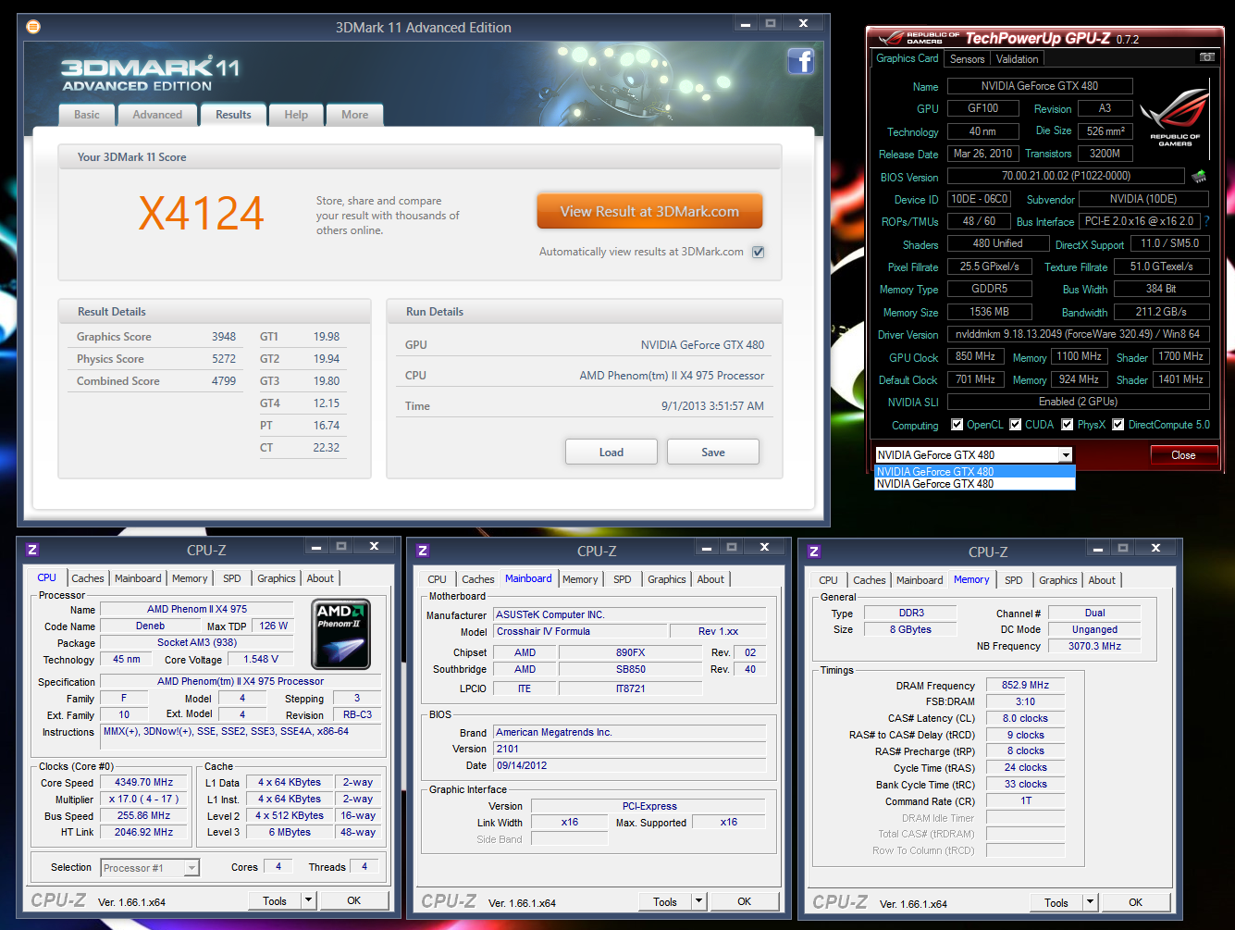Click the BIOS date 09/14/2012
This screenshot has height=930, width=1235.
[630, 765]
